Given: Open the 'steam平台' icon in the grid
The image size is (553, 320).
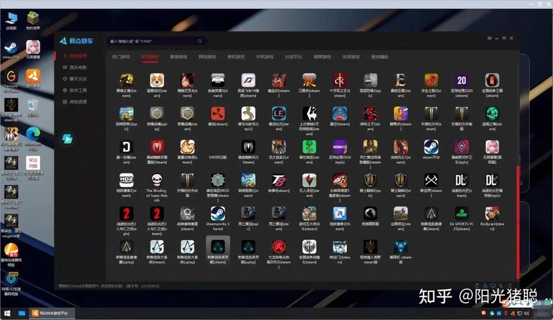Looking at the screenshot, I should (x=431, y=147).
